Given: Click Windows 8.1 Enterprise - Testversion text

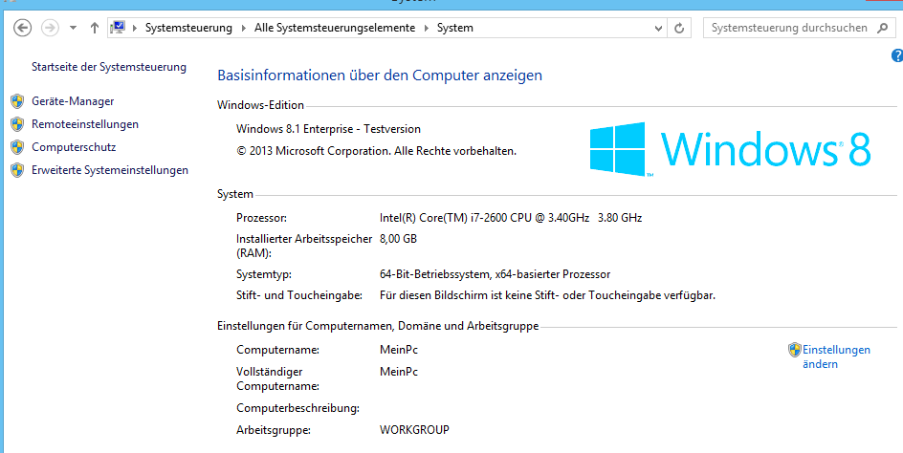Looking at the screenshot, I should pyautogui.click(x=328, y=129).
